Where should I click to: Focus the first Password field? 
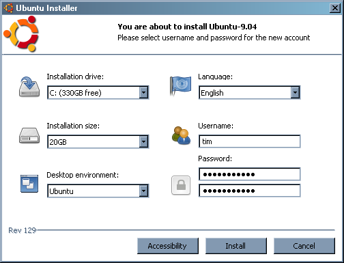(250, 174)
